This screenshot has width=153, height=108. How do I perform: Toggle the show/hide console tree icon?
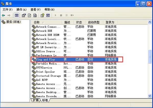click(x=17, y=15)
